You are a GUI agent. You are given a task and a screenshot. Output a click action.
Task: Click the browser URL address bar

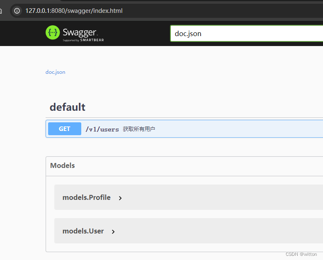tap(166, 11)
